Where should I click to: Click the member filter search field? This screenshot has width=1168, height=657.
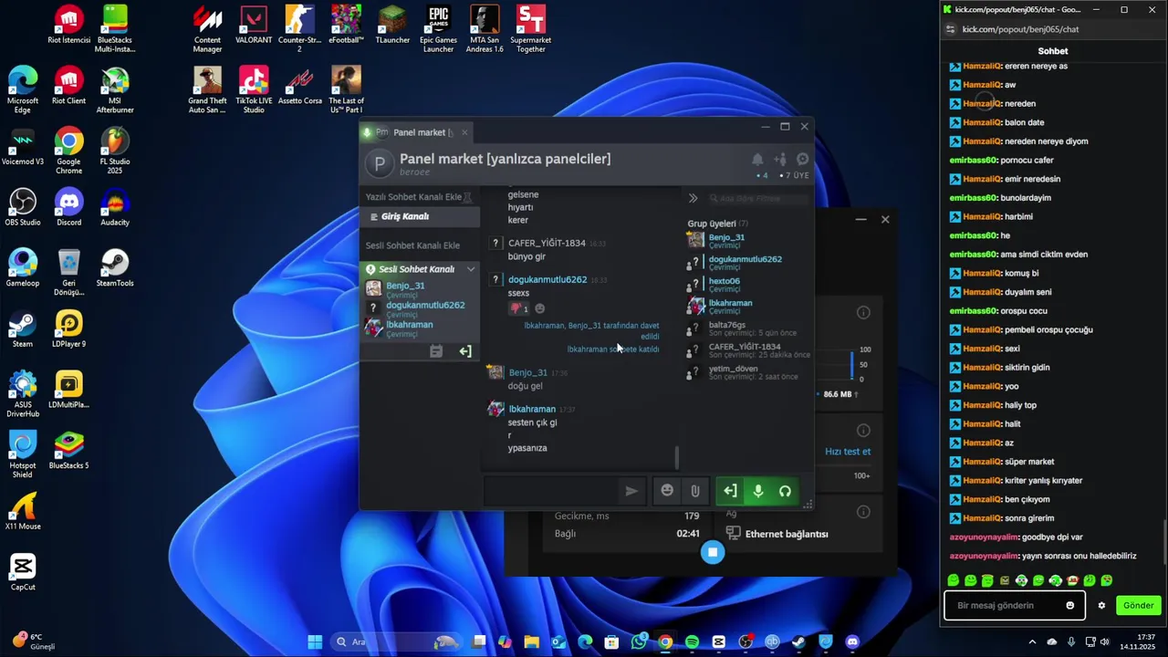click(757, 198)
